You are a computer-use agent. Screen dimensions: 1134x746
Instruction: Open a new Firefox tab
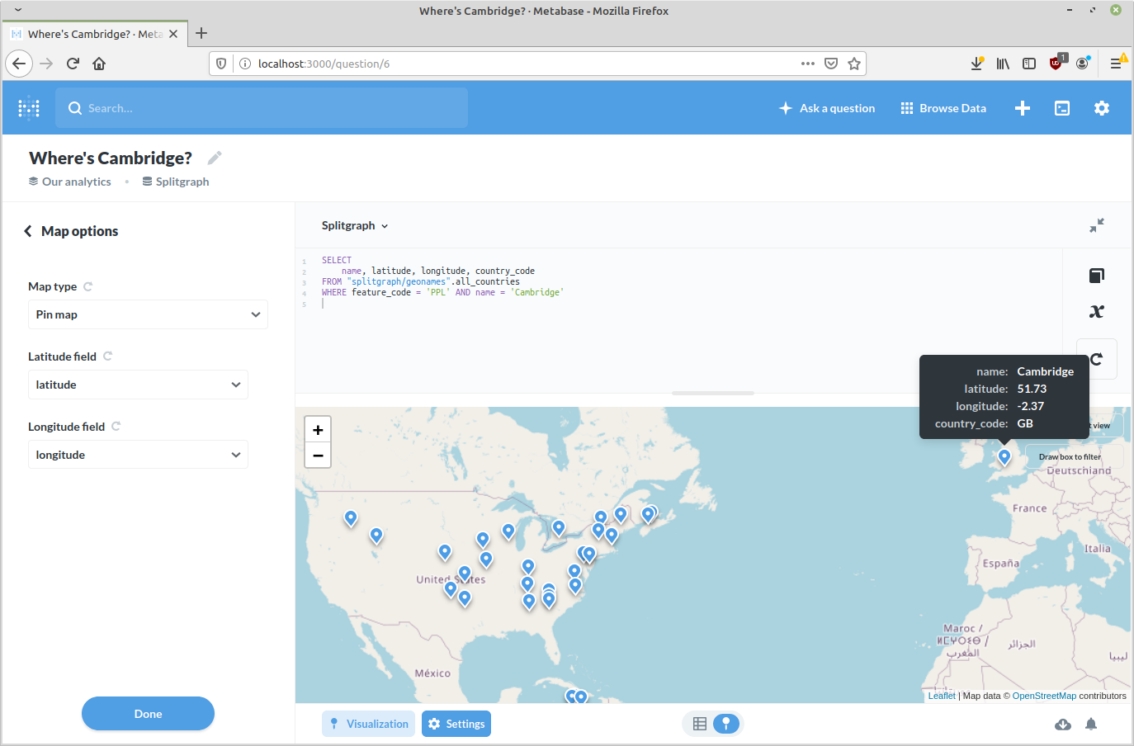tap(201, 33)
